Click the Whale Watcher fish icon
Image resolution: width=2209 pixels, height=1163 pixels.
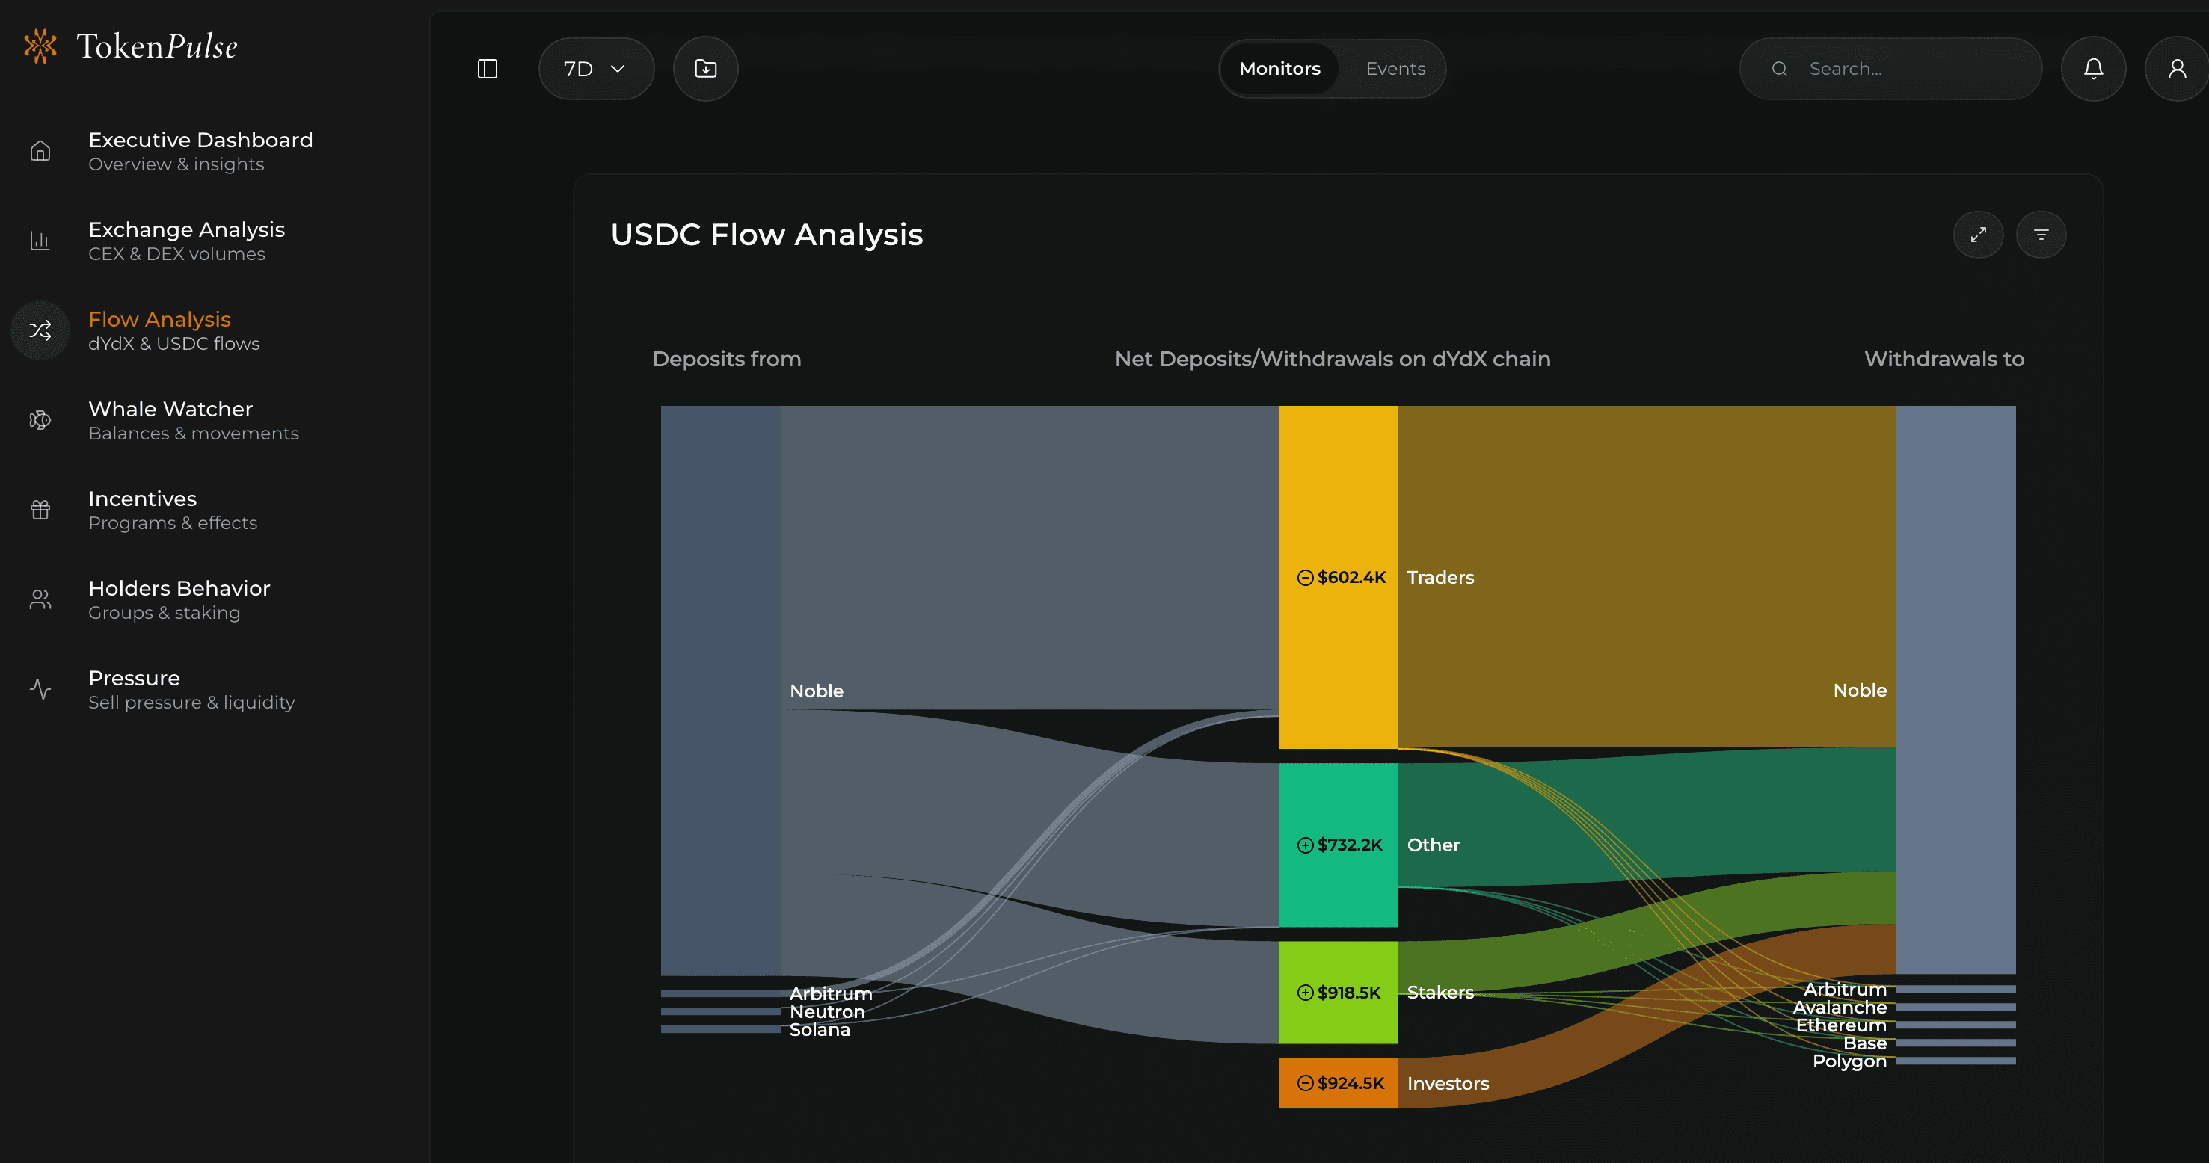[40, 420]
